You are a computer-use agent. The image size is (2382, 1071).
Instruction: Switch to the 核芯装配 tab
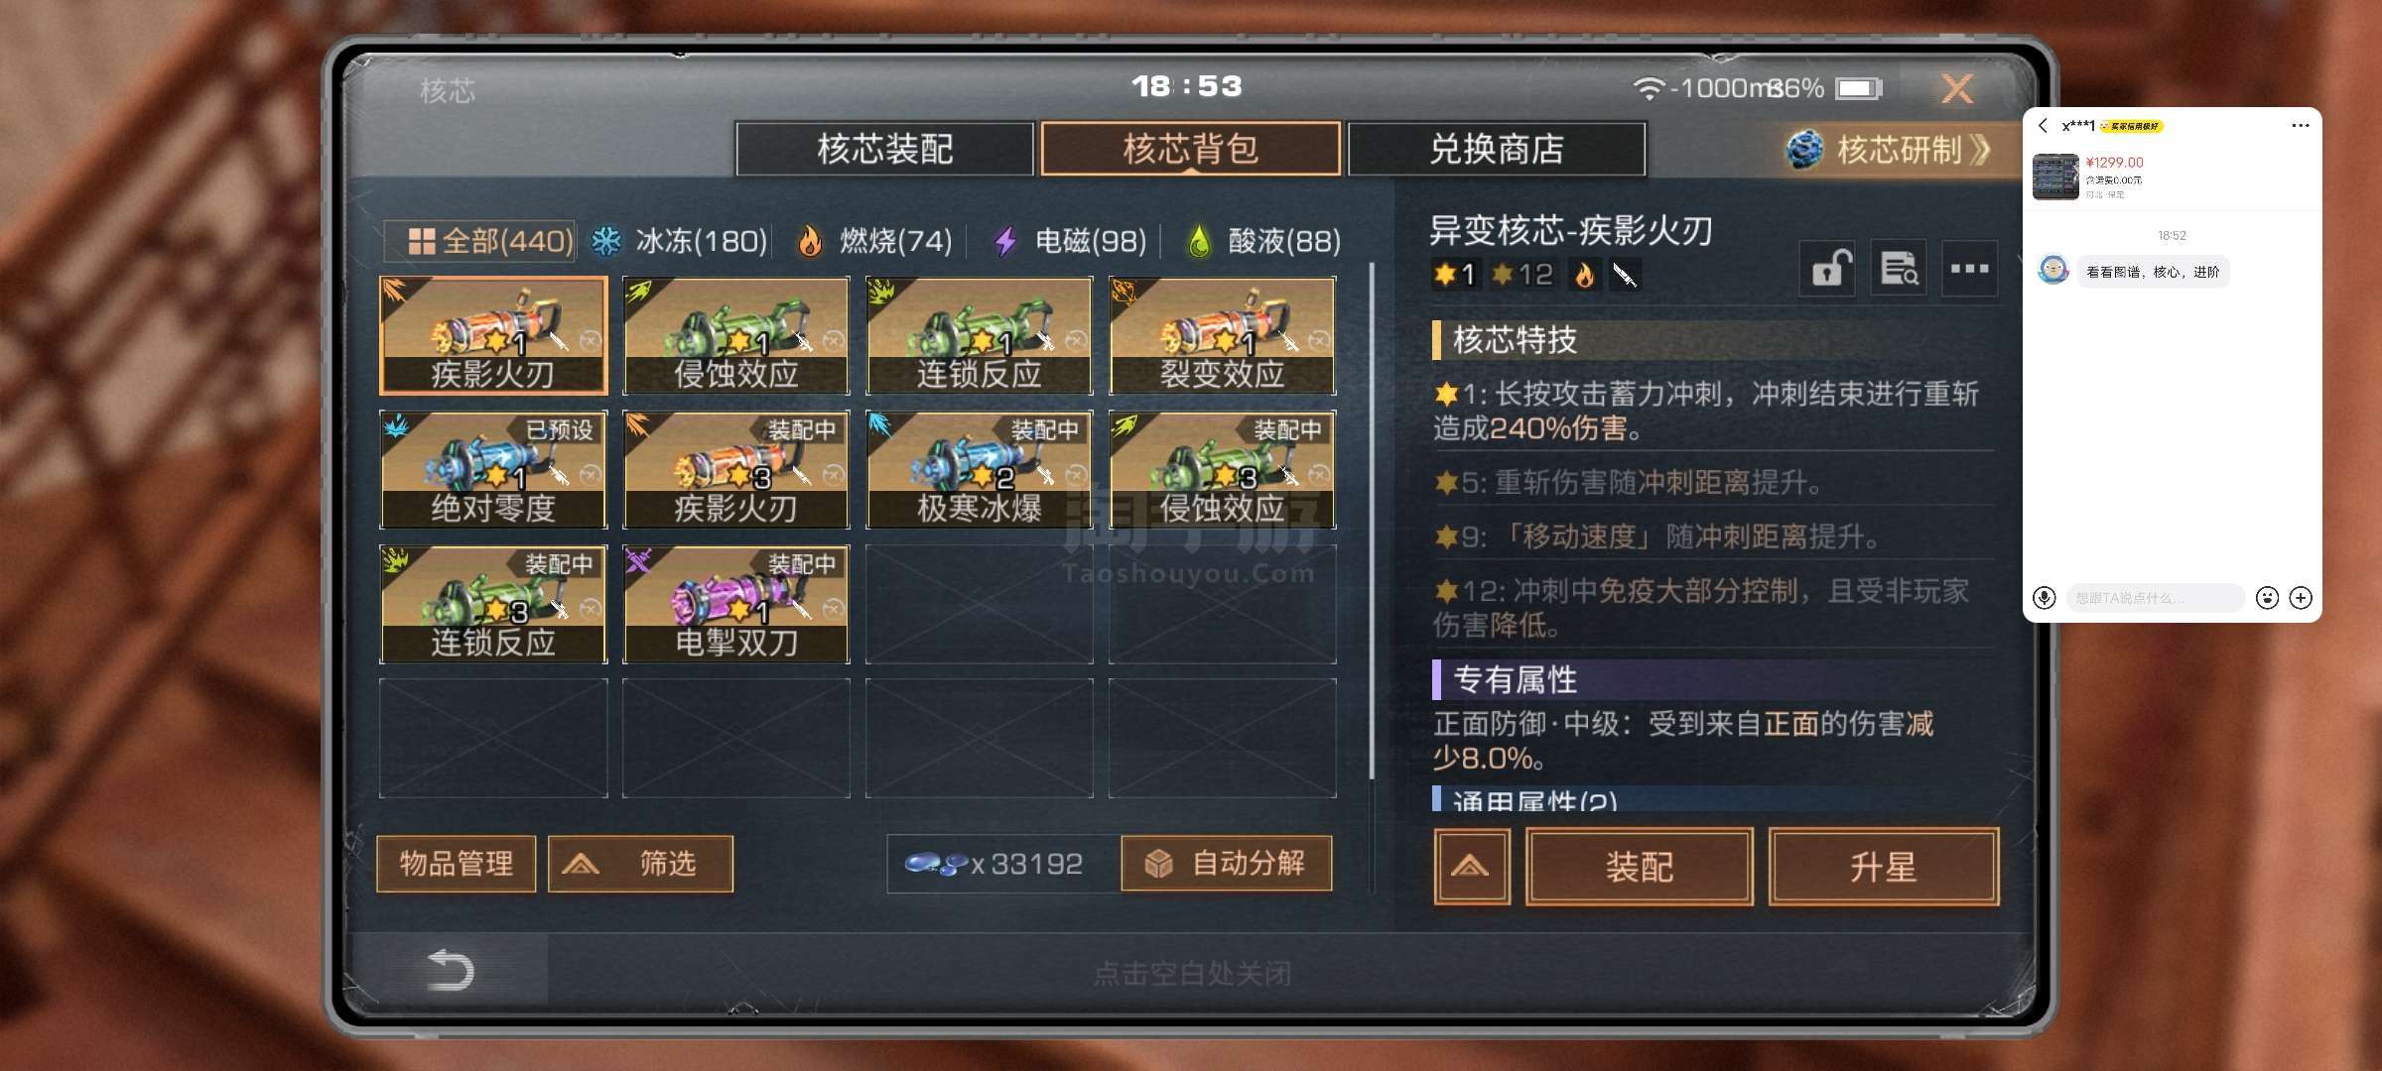pos(884,149)
